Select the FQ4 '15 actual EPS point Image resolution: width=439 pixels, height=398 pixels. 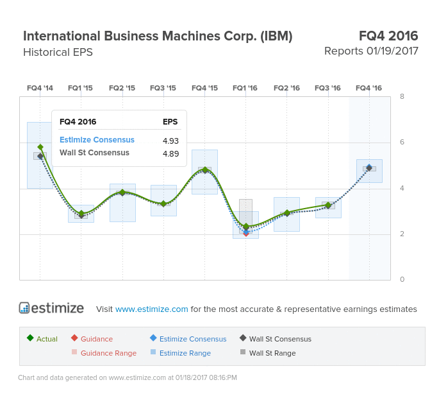click(205, 169)
